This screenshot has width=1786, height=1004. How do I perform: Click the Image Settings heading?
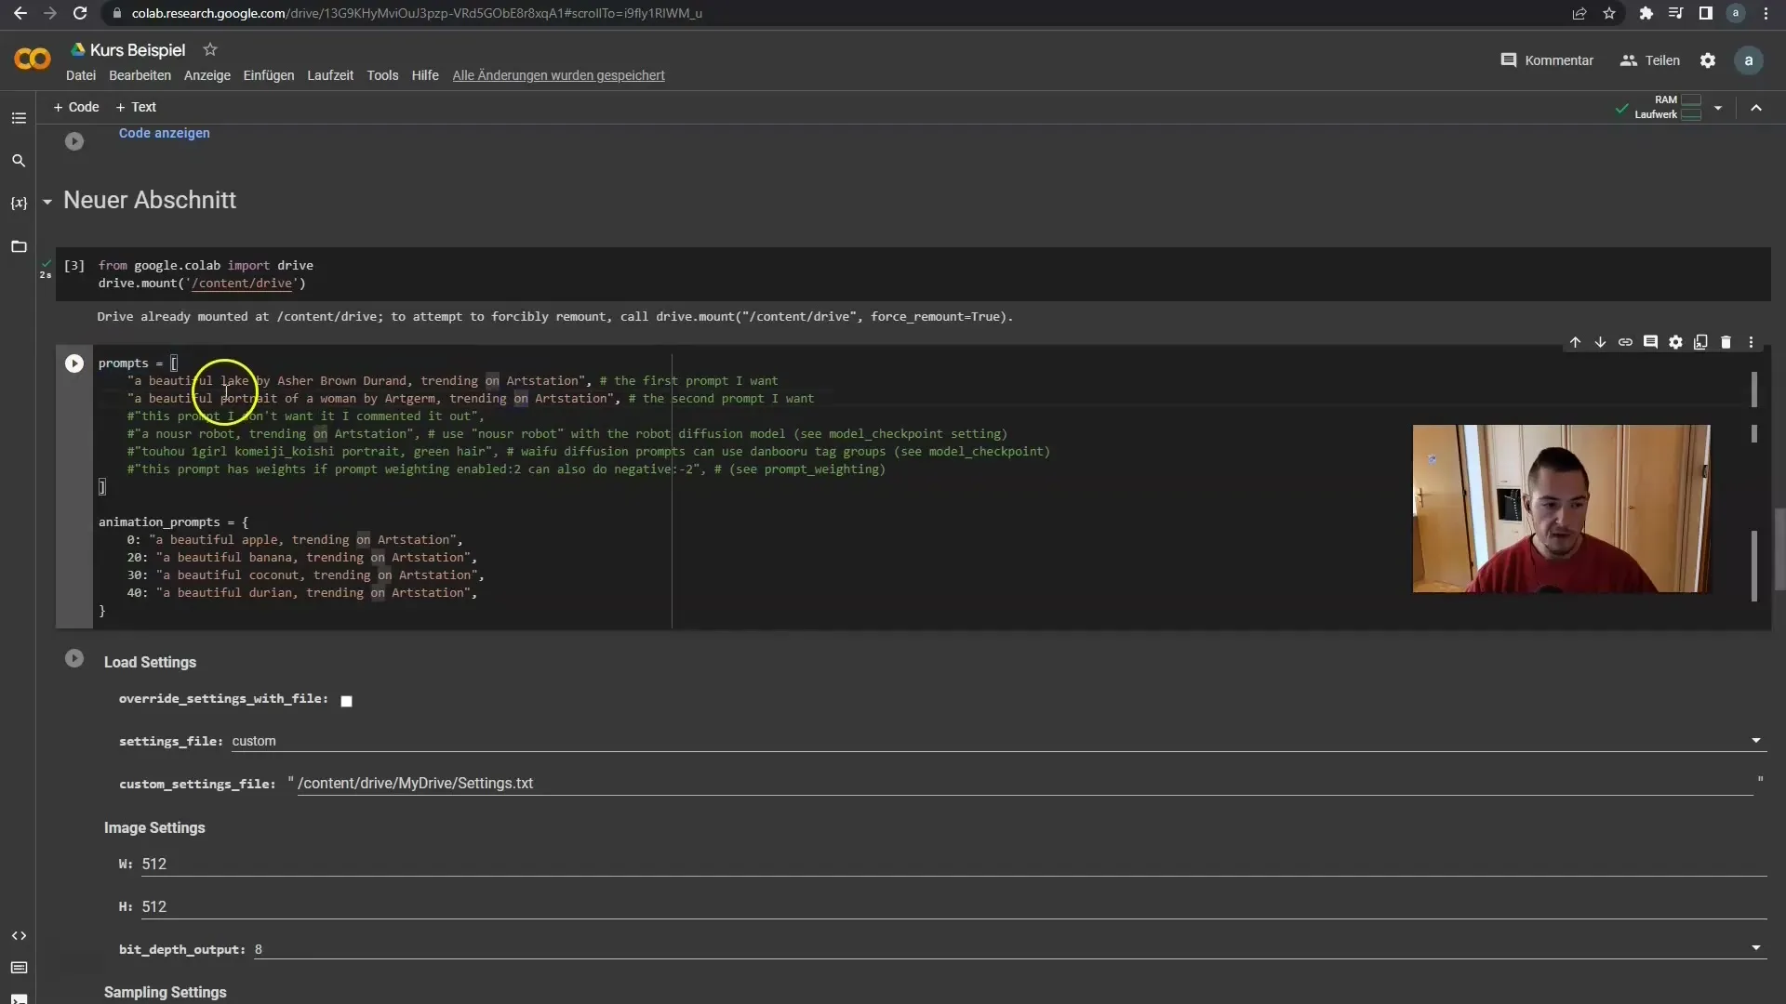154,827
